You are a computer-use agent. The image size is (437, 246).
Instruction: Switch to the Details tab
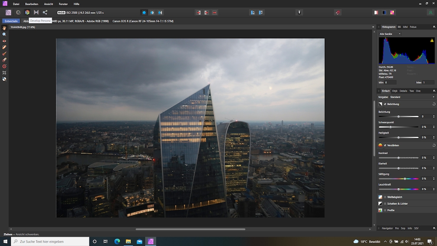[x=403, y=91]
